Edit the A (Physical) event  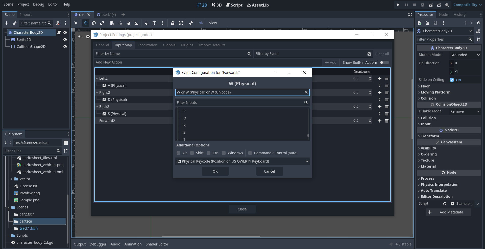(x=380, y=85)
